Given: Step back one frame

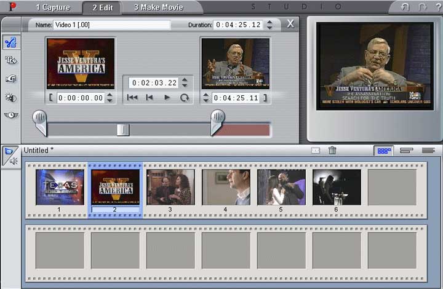Looking at the screenshot, I should pyautogui.click(x=150, y=97).
